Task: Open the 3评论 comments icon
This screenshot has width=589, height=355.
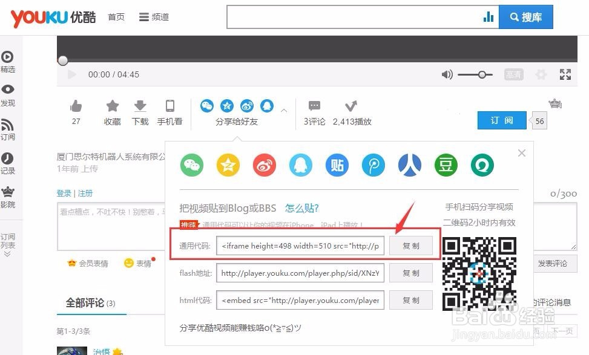Action: click(x=314, y=106)
